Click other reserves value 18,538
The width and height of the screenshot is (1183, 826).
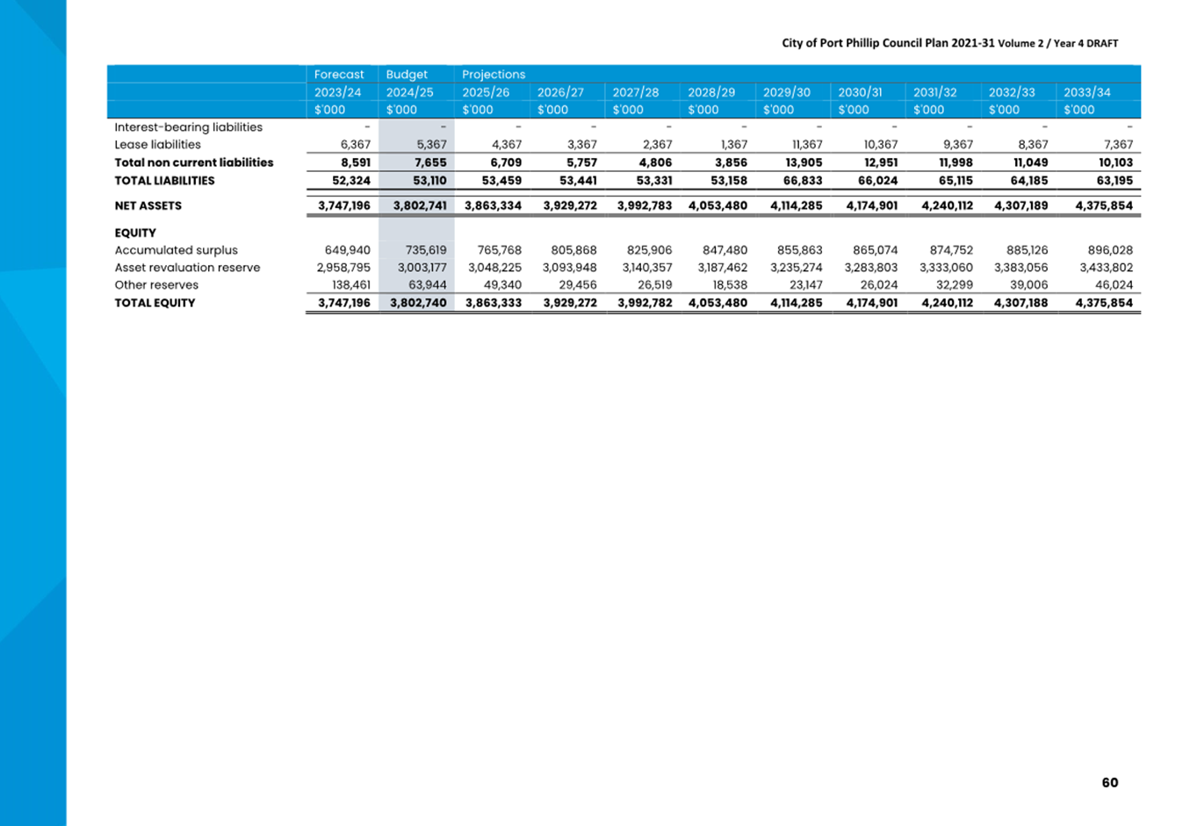[730, 285]
